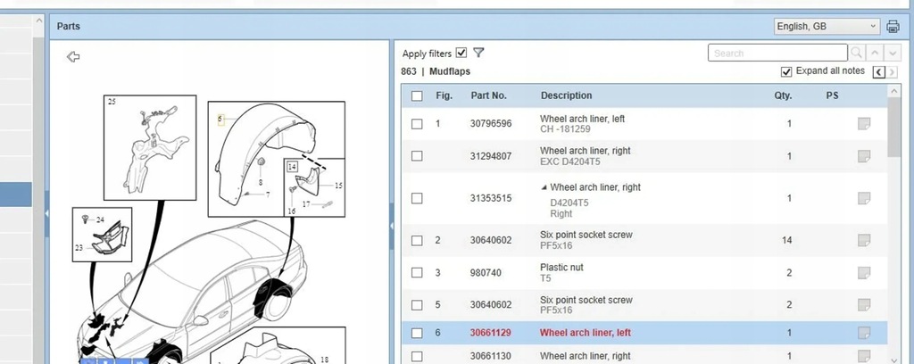
Task: Sort by the Description column header
Action: tap(566, 95)
